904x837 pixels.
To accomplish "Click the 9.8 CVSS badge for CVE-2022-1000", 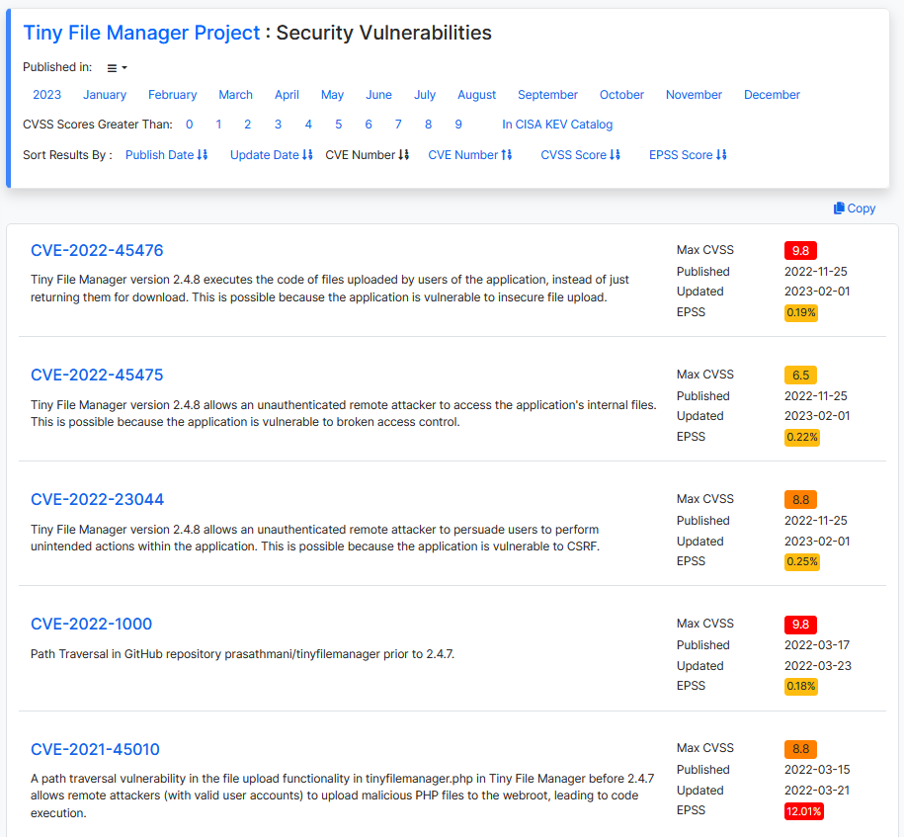I will 800,625.
